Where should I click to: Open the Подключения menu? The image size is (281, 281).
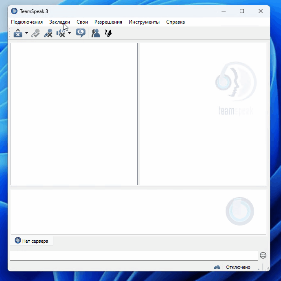tap(27, 22)
